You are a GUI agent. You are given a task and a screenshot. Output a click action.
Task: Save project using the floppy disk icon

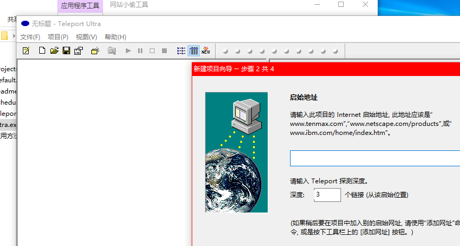pos(66,50)
